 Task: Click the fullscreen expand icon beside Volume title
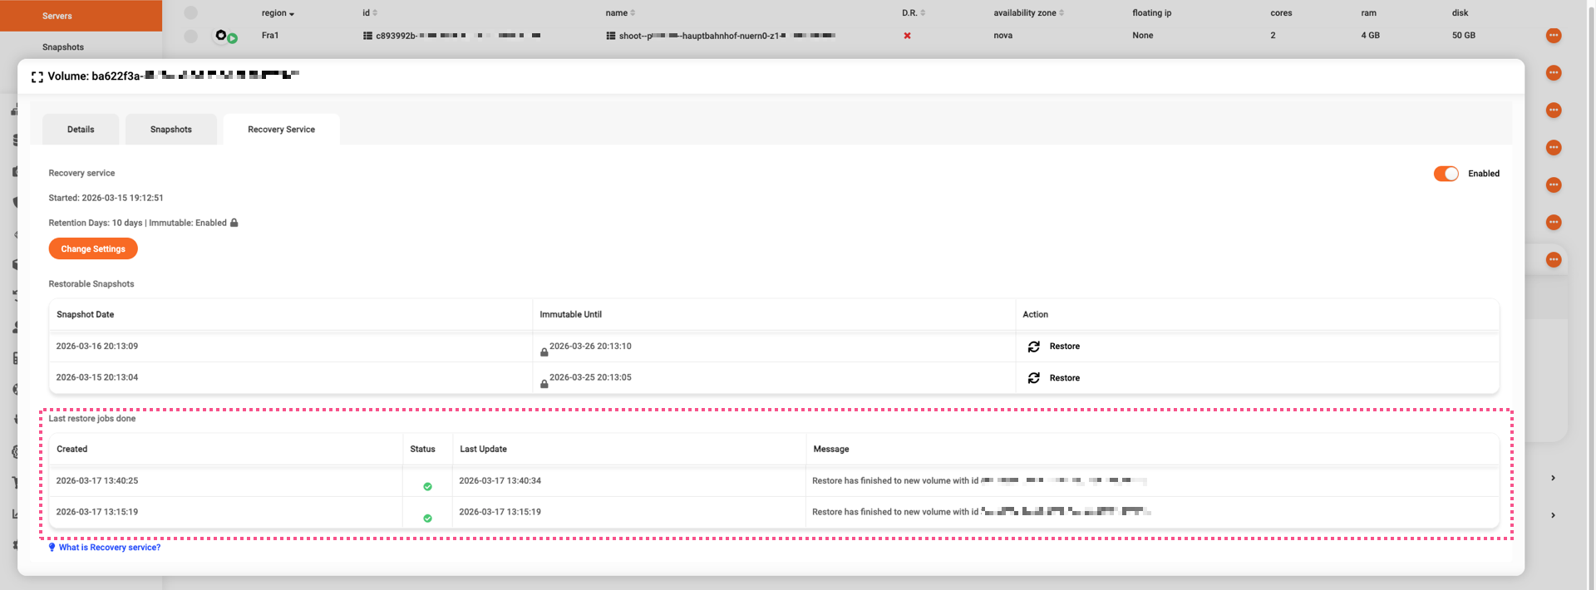37,77
